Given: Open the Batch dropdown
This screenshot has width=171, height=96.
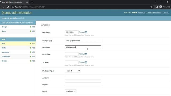Looking at the screenshot, I should pos(71,91).
